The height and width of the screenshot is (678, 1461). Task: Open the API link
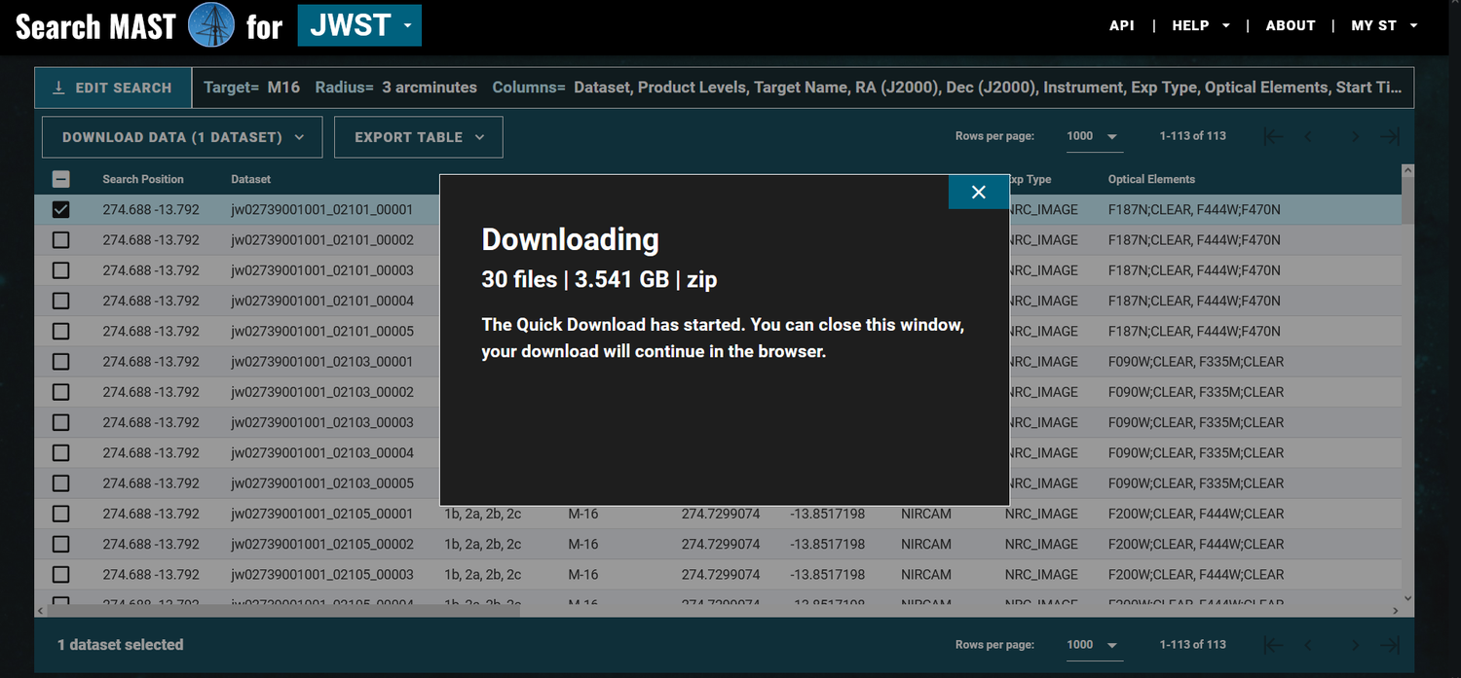pyautogui.click(x=1122, y=25)
